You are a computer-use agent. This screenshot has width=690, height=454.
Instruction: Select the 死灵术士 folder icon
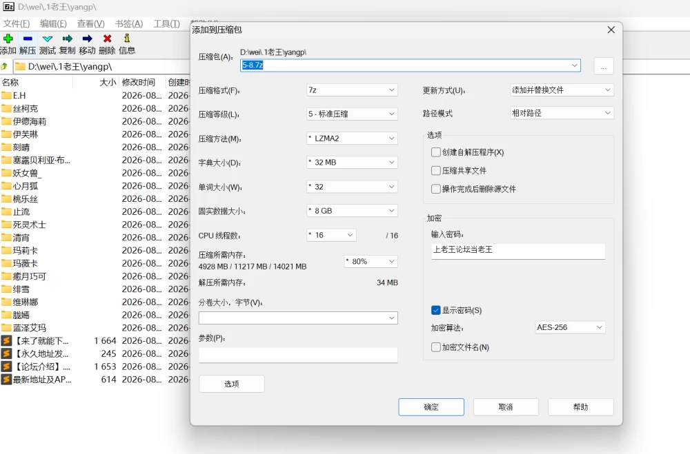point(6,225)
